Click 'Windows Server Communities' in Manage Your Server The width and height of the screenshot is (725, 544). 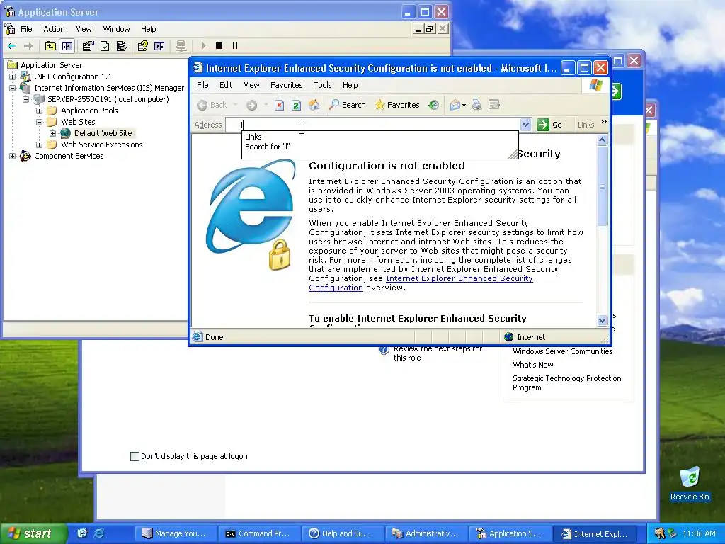[x=562, y=351]
